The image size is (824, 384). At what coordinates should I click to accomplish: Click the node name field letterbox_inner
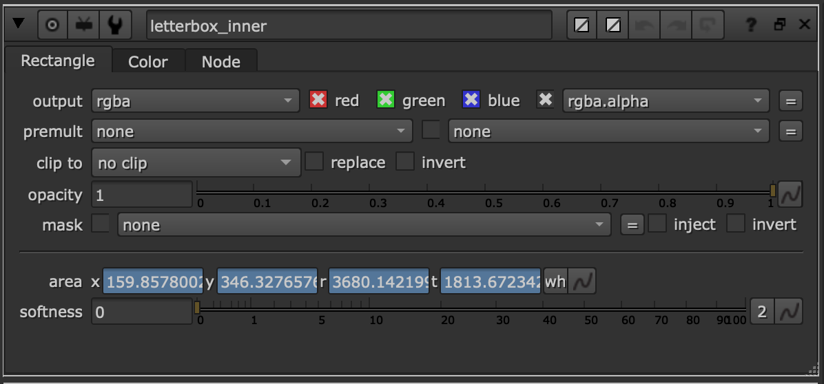click(x=349, y=25)
